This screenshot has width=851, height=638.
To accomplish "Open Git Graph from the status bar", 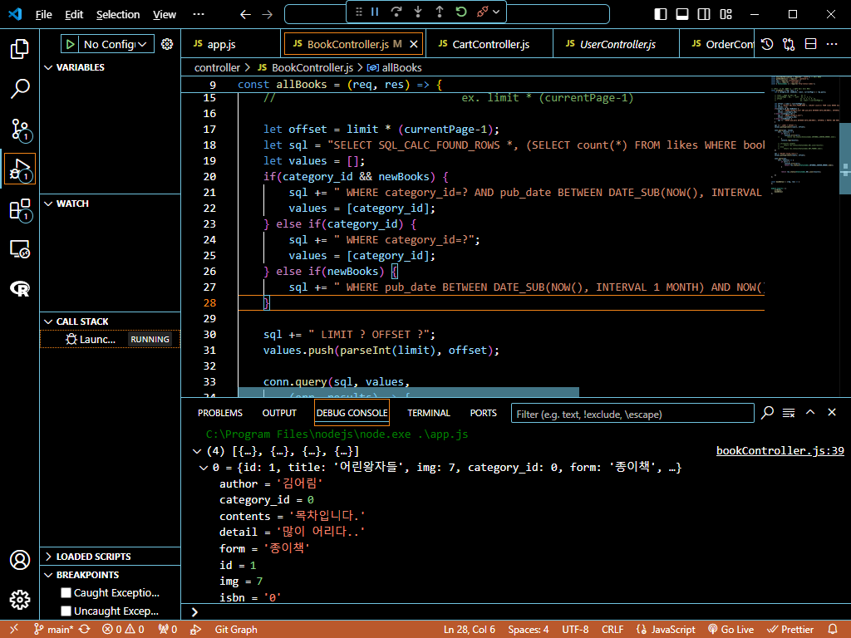I will point(235,630).
